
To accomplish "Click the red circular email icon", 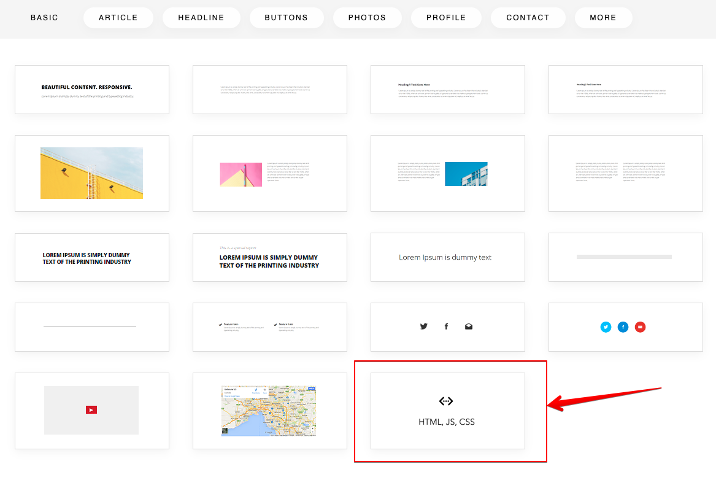I will [x=641, y=327].
